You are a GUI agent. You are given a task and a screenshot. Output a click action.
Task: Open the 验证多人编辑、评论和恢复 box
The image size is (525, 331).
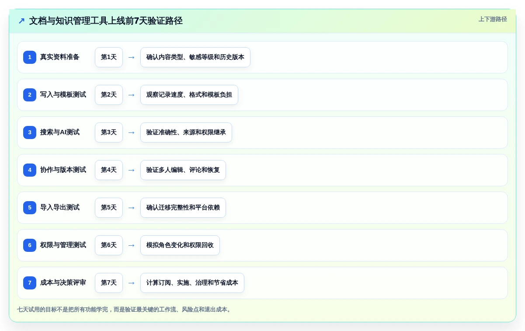tap(183, 170)
